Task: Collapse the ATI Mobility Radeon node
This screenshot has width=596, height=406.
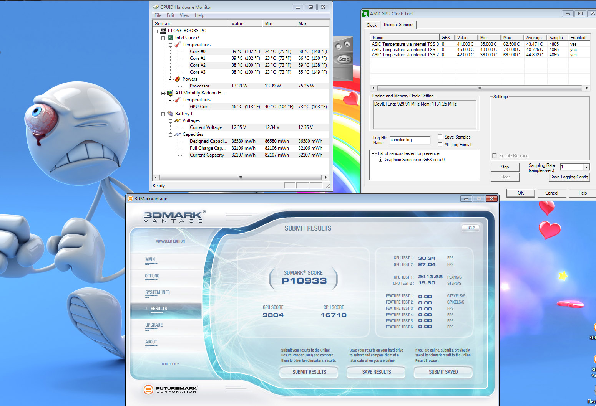Action: tap(163, 93)
